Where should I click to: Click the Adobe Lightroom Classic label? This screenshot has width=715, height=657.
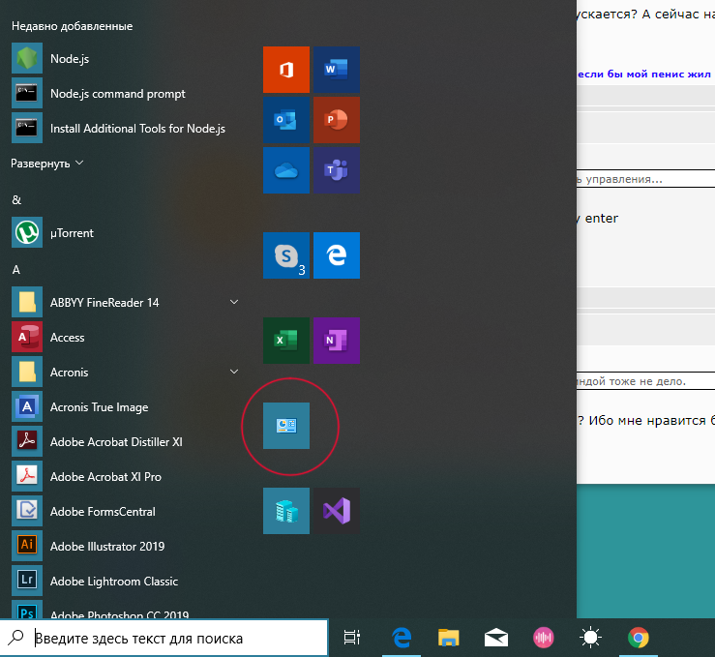(x=114, y=581)
